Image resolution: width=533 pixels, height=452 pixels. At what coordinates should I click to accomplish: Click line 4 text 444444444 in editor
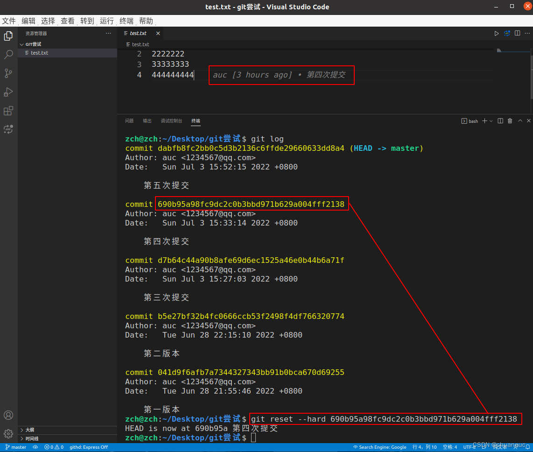tap(173, 75)
